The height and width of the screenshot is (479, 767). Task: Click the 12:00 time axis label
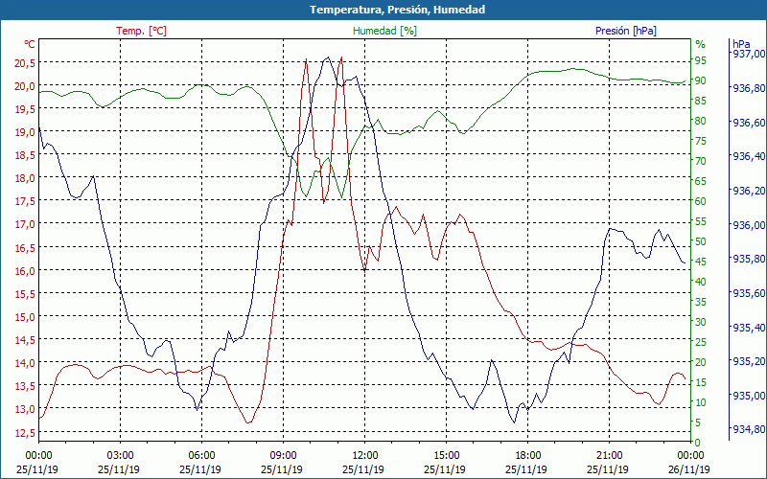[365, 456]
